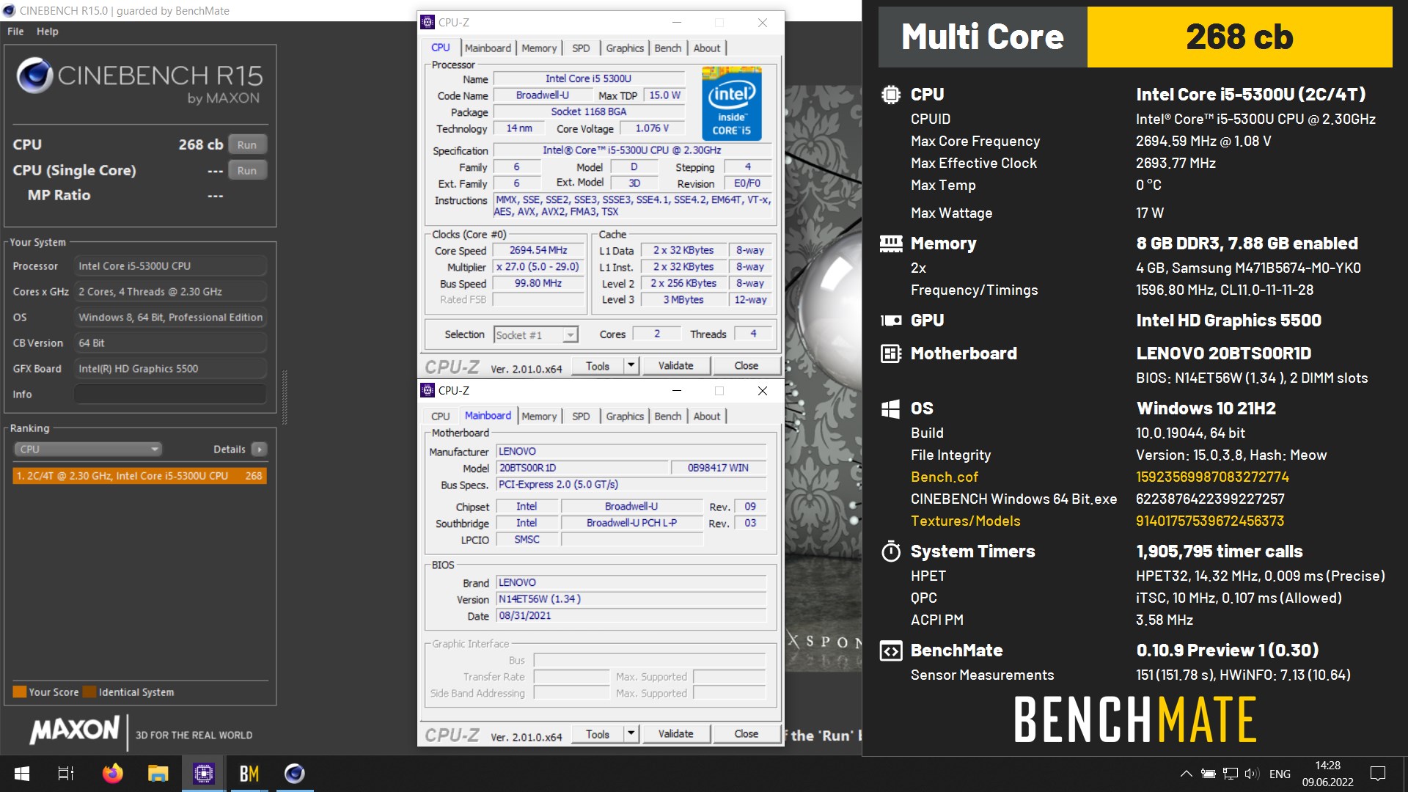The width and height of the screenshot is (1408, 792).
Task: Click Validate in lower CPU-Z window
Action: point(675,734)
